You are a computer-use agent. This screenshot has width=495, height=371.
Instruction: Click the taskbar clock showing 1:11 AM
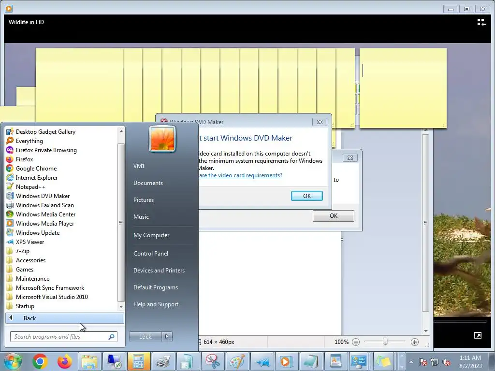(x=470, y=361)
